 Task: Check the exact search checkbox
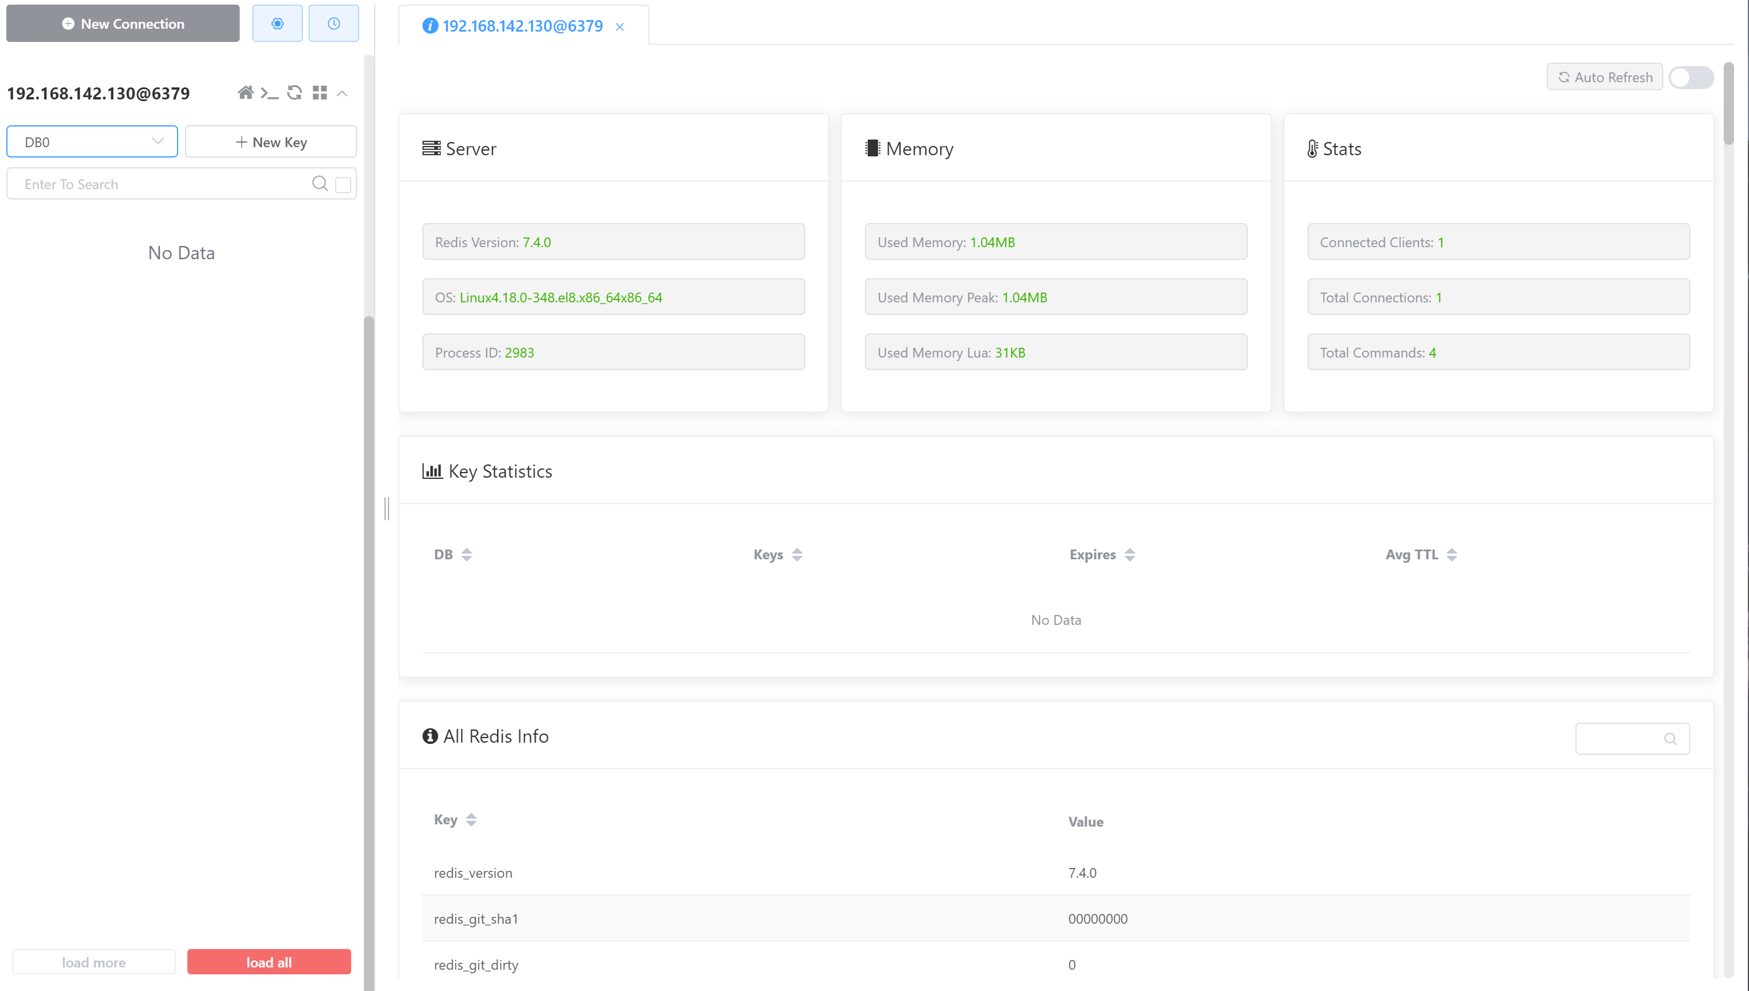[343, 185]
